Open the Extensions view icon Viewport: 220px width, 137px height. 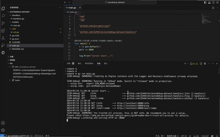[x=3, y=30]
